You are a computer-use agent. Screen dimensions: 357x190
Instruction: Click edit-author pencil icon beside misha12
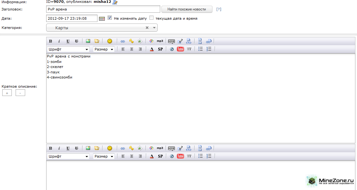(x=115, y=3)
